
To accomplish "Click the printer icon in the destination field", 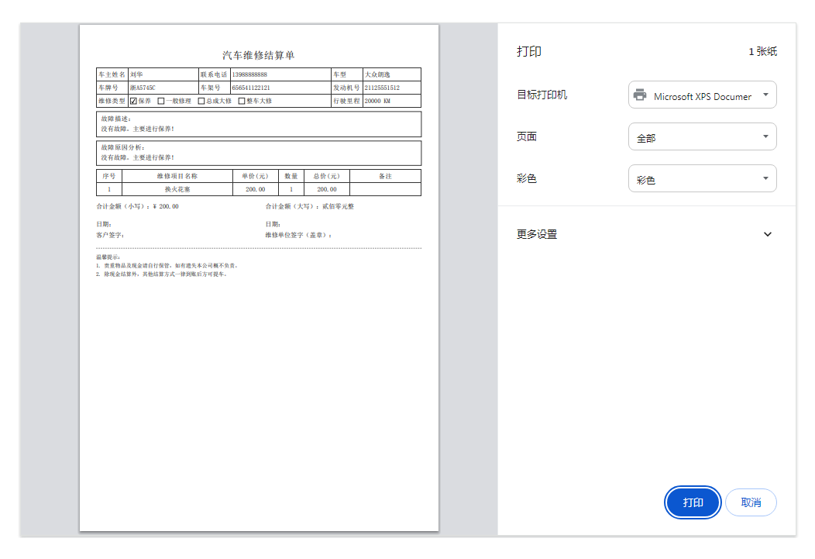I will coord(640,95).
